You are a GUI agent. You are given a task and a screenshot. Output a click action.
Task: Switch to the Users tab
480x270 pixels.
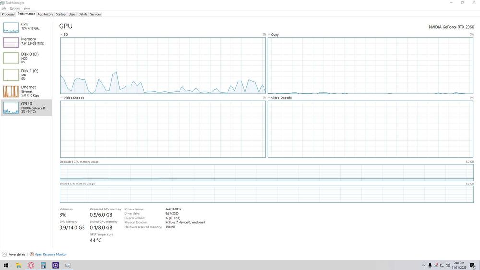[x=72, y=14]
